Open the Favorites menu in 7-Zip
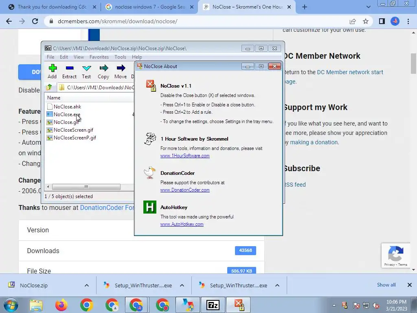Screen dimensions: 417x313 click(x=99, y=57)
